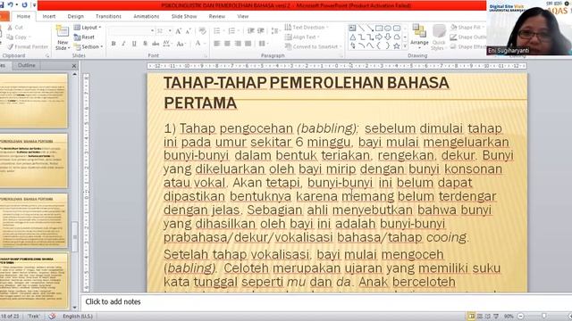Open the View ribbon tab

pyautogui.click(x=242, y=16)
